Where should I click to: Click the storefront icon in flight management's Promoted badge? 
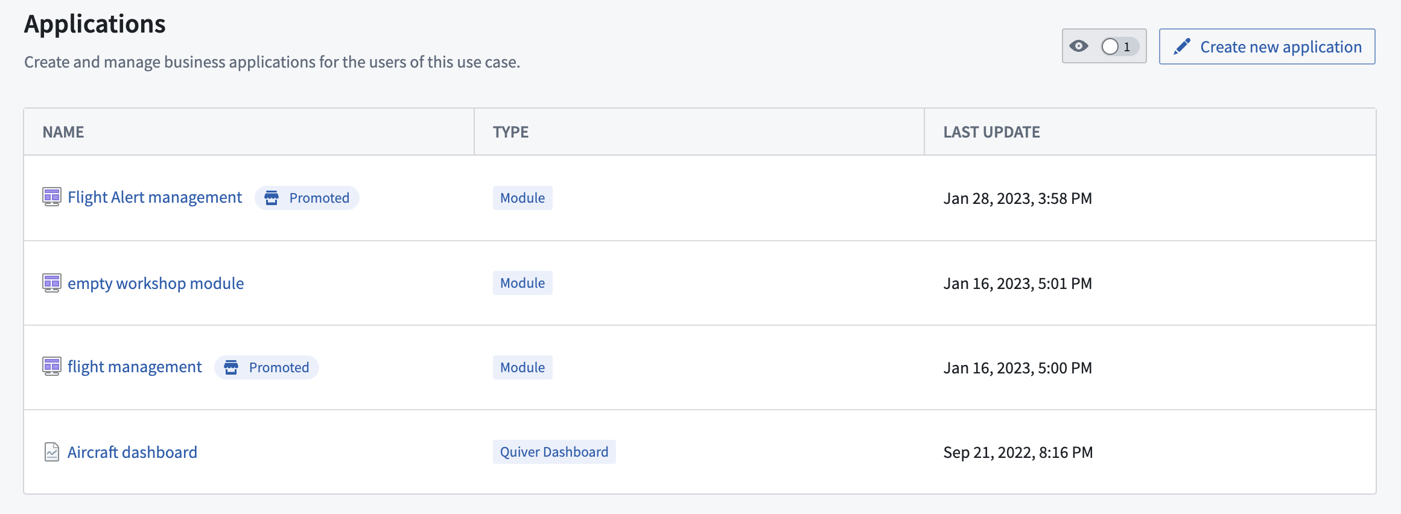pos(231,367)
